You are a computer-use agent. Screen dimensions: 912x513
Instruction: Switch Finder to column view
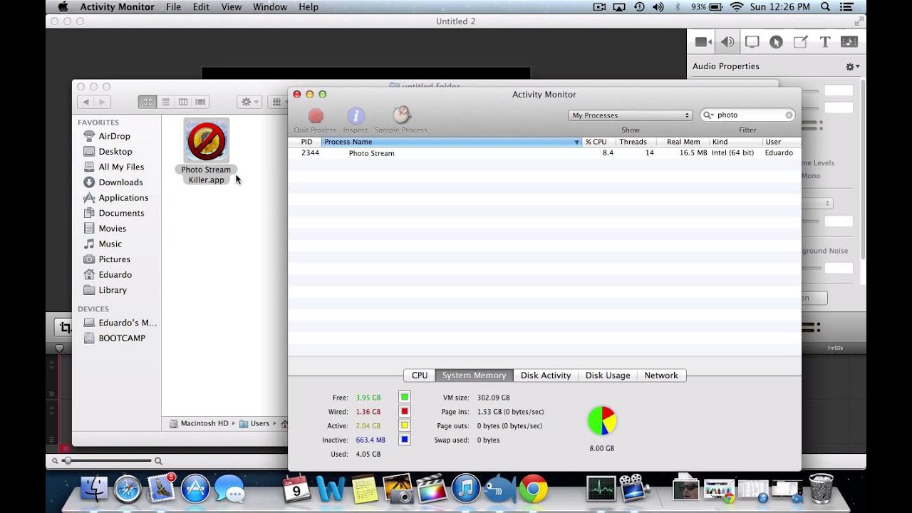[183, 102]
